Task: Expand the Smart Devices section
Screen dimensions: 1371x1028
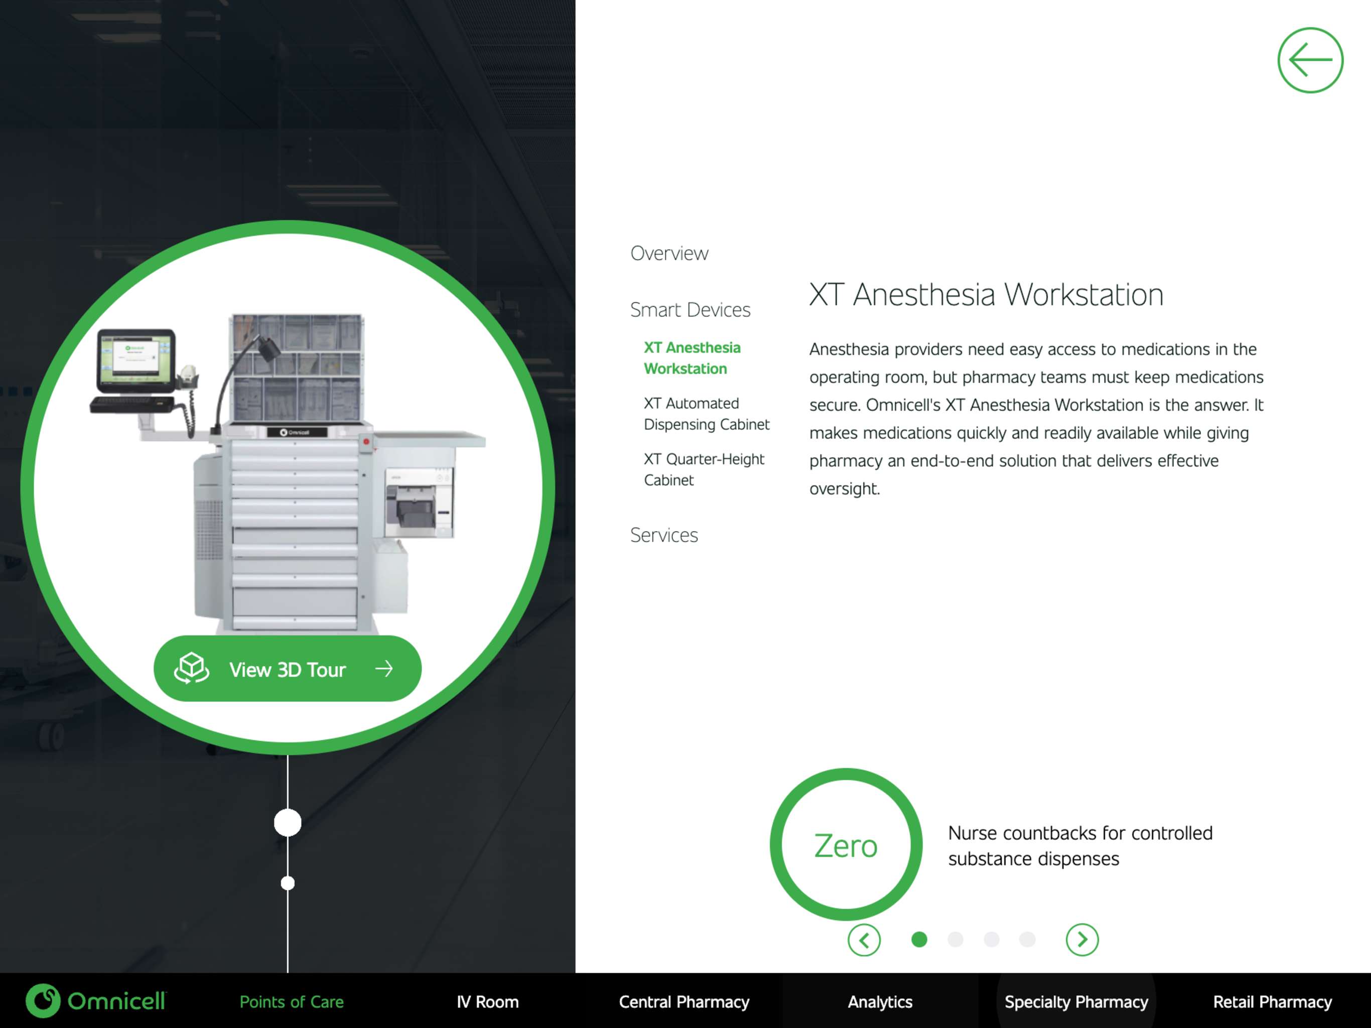Action: coord(690,309)
